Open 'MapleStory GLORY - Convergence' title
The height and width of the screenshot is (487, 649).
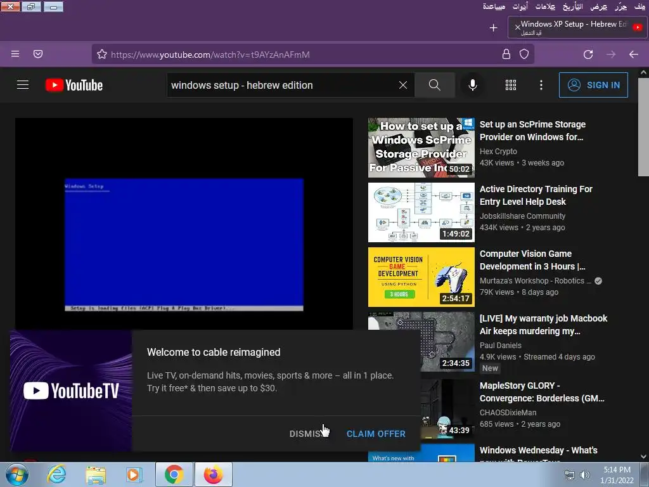click(x=542, y=392)
